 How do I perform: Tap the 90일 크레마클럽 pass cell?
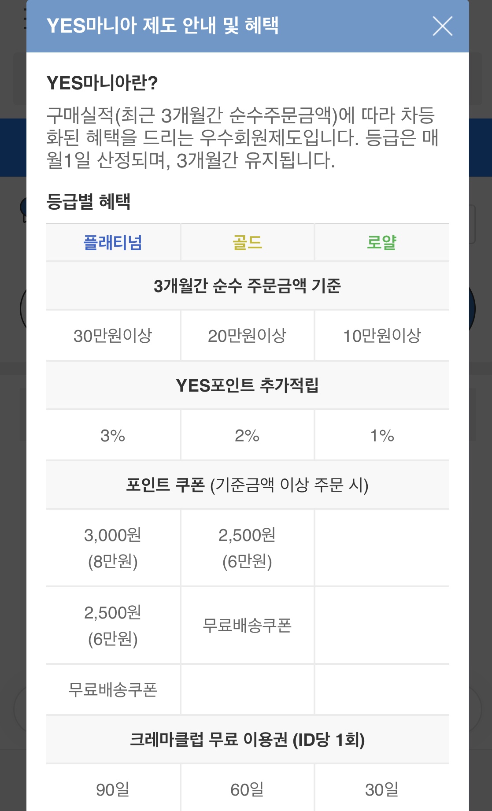[113, 789]
